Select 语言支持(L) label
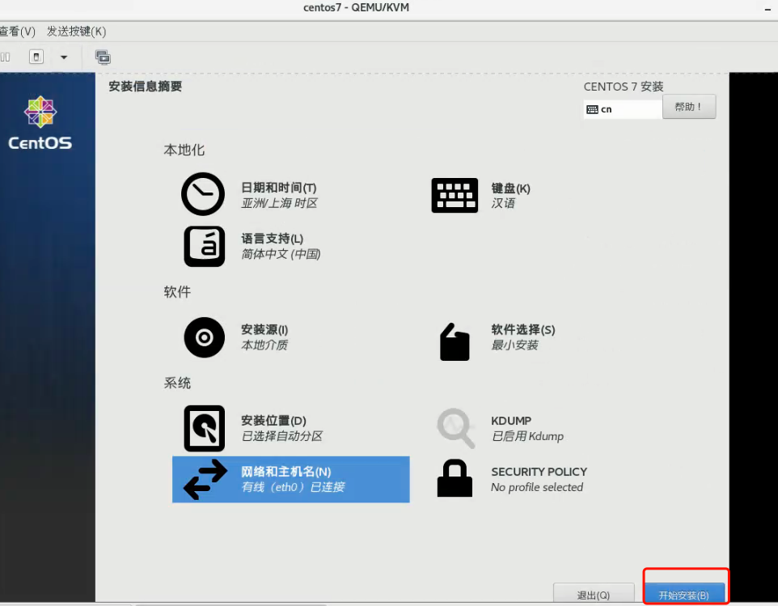Image resolution: width=778 pixels, height=606 pixels. coord(273,239)
